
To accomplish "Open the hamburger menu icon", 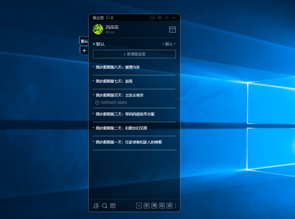I will tap(159, 18).
